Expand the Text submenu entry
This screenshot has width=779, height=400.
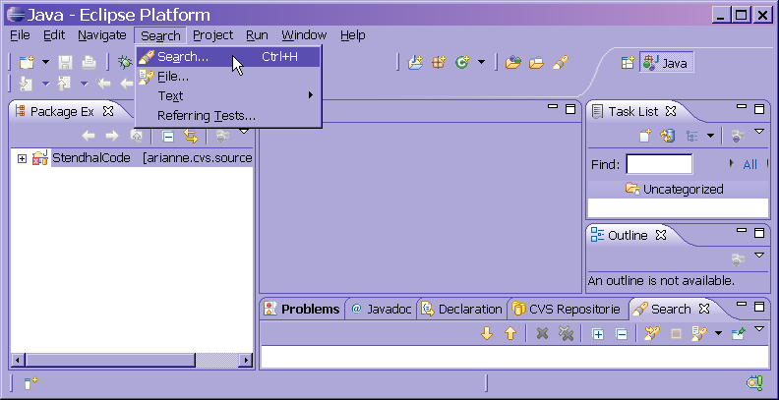228,95
